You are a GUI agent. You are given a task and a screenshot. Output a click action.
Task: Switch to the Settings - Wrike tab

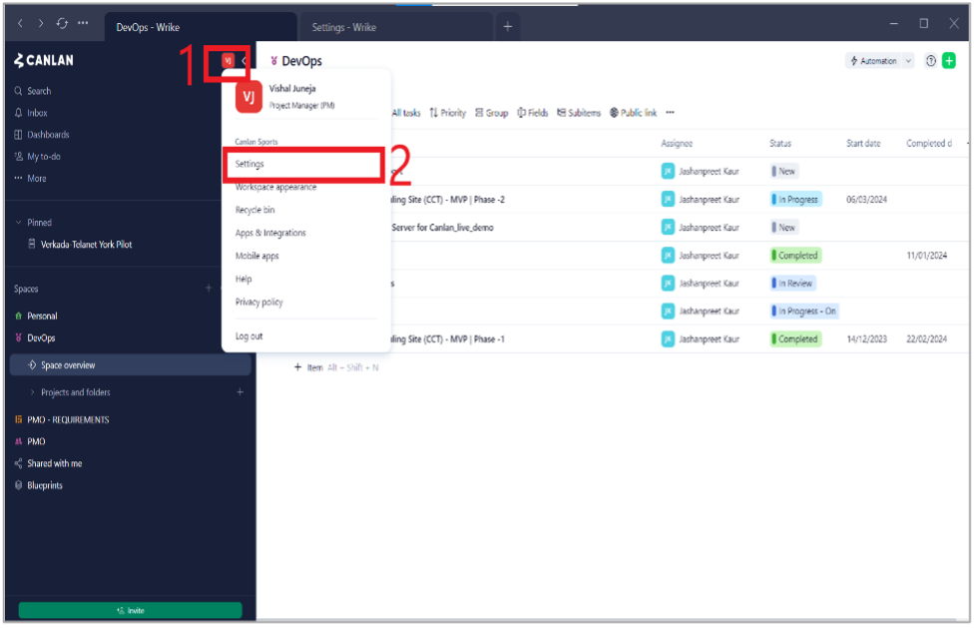click(x=396, y=27)
